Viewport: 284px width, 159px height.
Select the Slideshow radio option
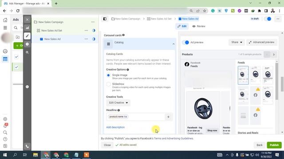tap(108, 84)
